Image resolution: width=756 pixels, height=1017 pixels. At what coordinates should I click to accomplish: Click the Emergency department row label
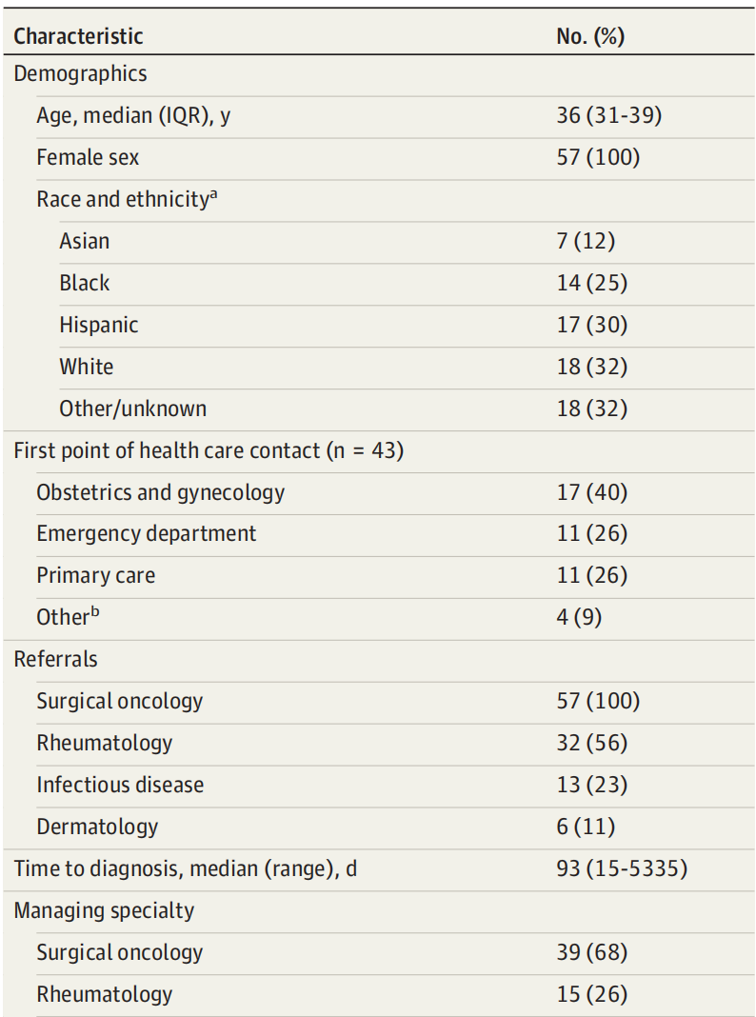(147, 534)
